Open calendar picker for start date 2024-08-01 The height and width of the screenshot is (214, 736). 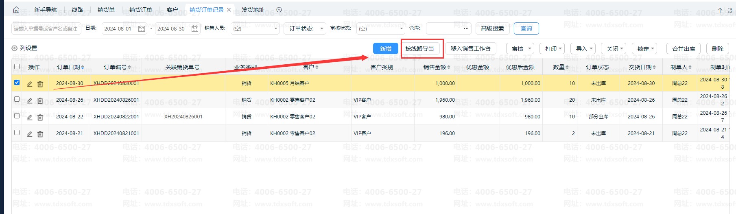click(x=142, y=28)
